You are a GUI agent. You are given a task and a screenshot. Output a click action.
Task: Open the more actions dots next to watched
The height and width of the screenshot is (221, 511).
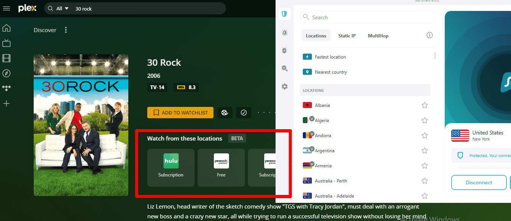266,113
